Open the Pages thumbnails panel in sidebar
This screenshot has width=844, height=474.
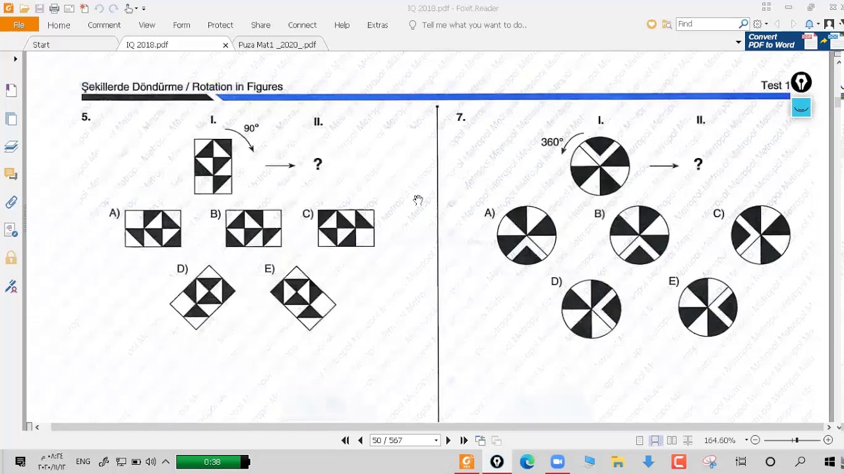pyautogui.click(x=11, y=119)
